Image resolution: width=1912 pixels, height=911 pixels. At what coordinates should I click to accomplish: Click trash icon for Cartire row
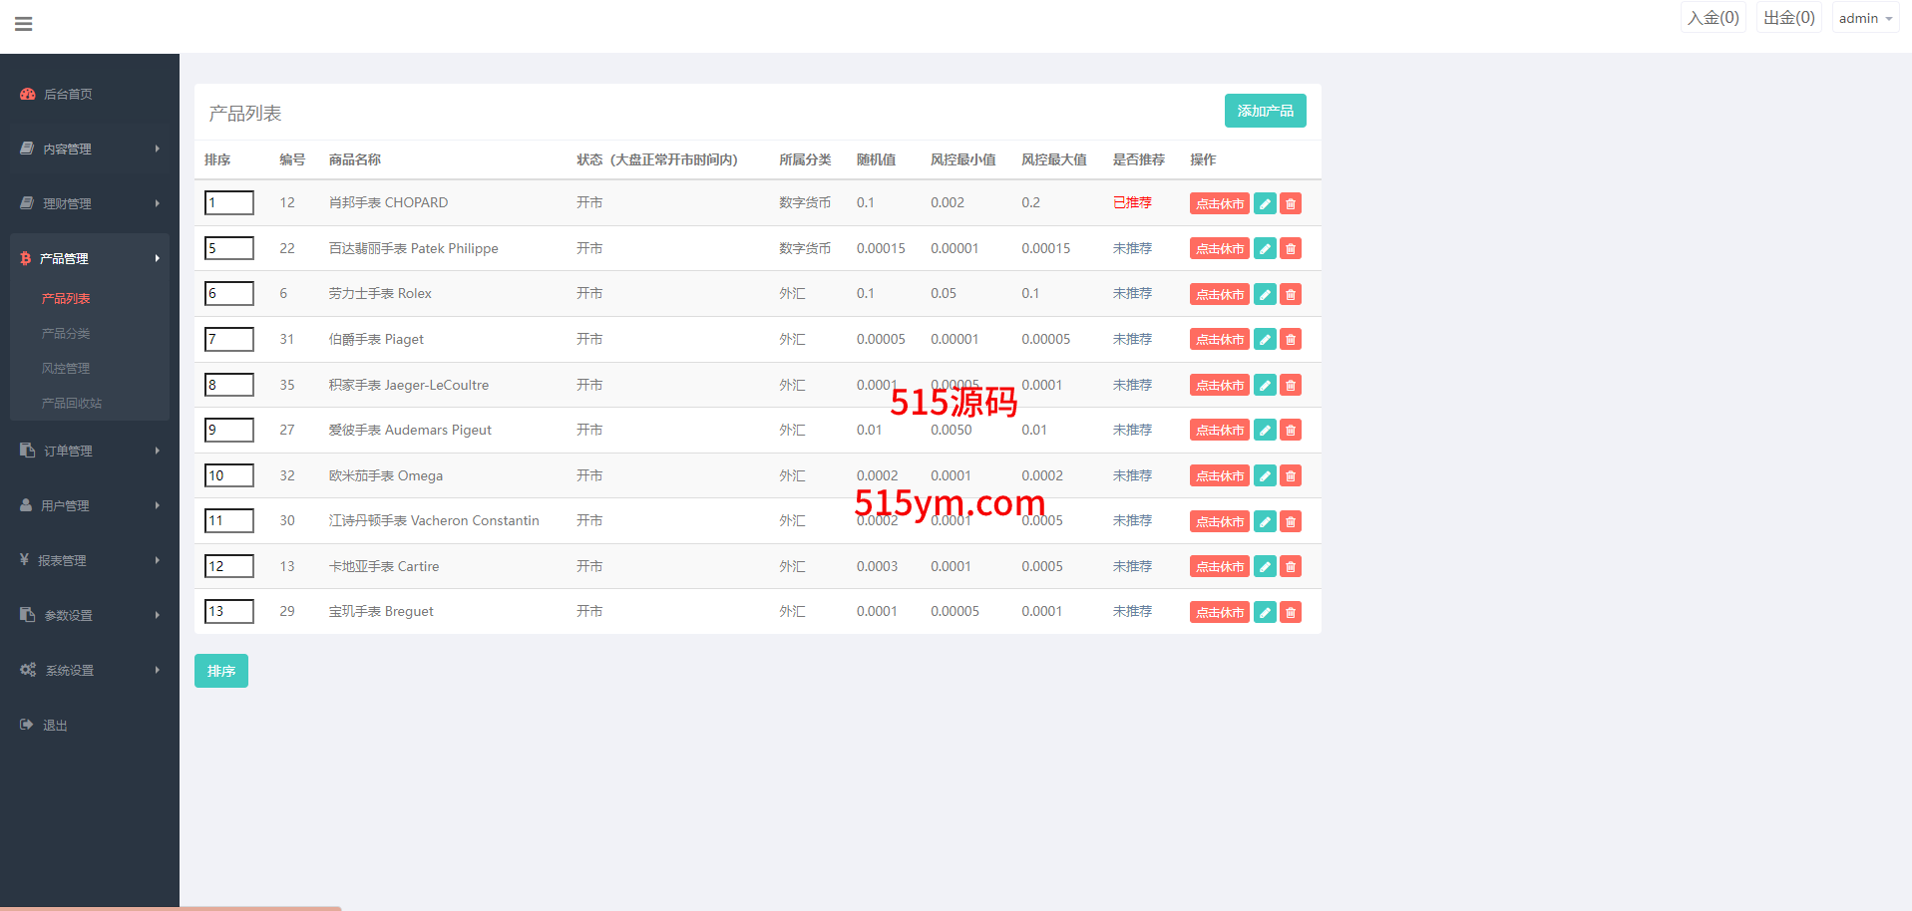click(1291, 567)
